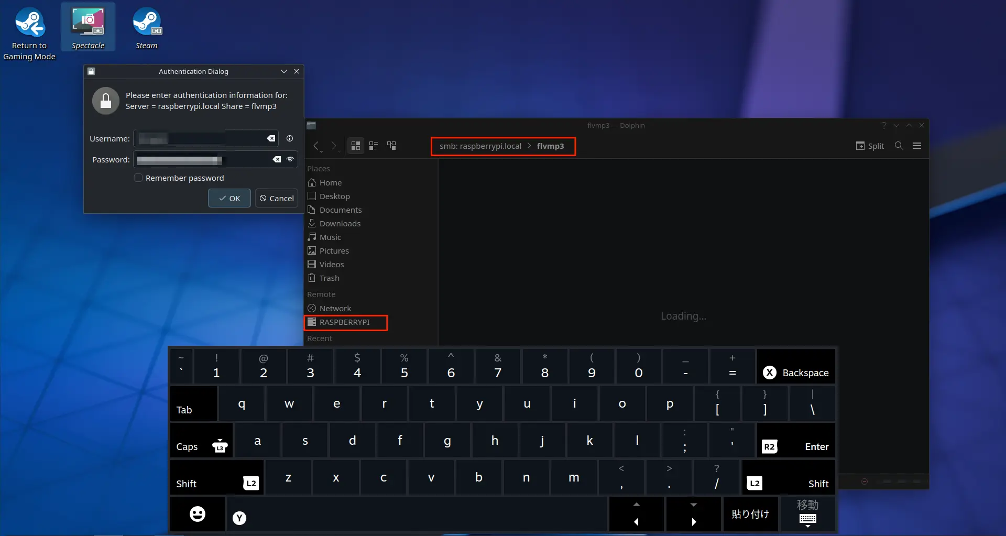This screenshot has width=1006, height=536.
Task: Clear the Username field with its clear icon
Action: pyautogui.click(x=271, y=139)
